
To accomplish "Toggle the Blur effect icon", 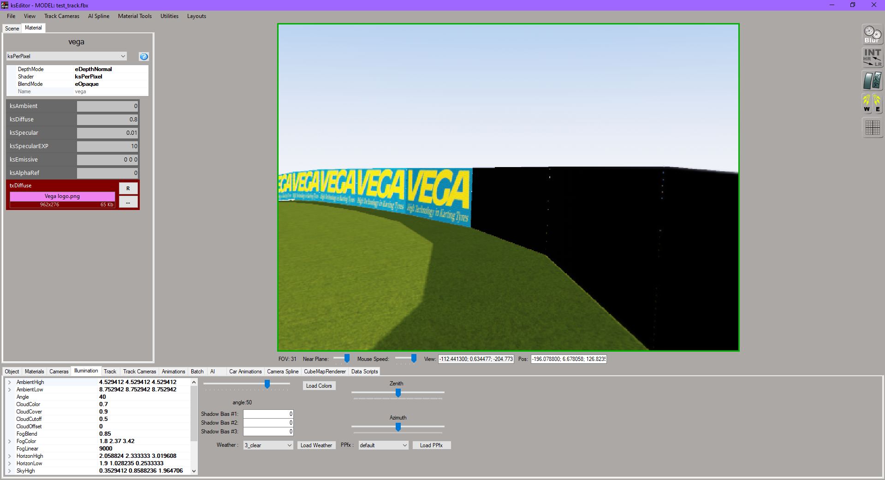I will [x=873, y=35].
